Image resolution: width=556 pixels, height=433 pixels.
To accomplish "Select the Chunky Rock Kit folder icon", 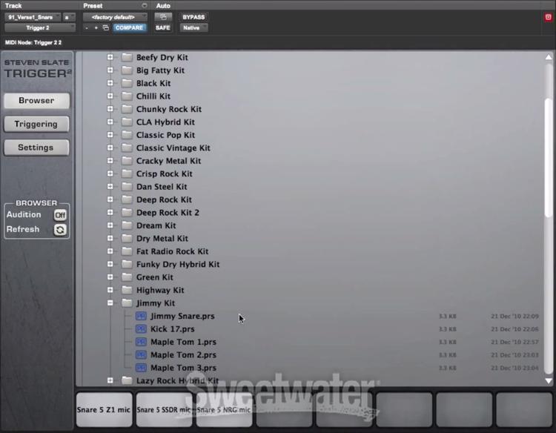I will point(127,109).
